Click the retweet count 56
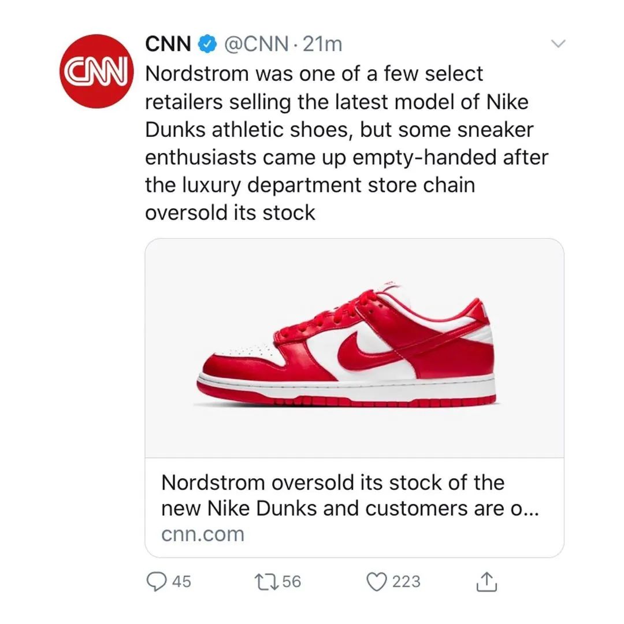Image resolution: width=624 pixels, height=624 pixels. (x=292, y=581)
